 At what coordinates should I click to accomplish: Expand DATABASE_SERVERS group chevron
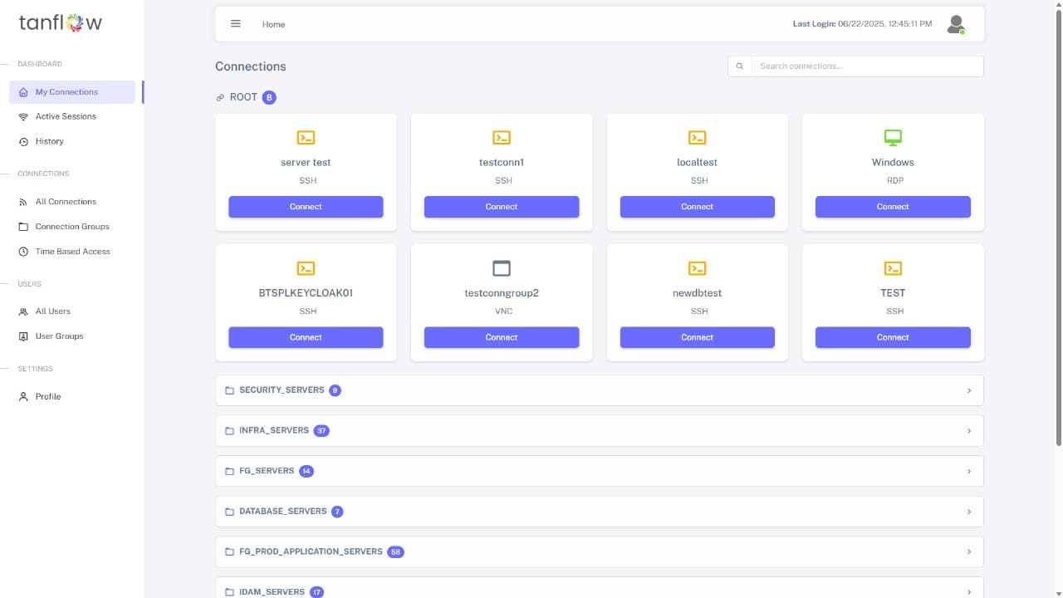pos(969,512)
